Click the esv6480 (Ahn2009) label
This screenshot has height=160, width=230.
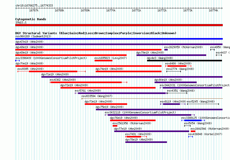(x=178, y=63)
